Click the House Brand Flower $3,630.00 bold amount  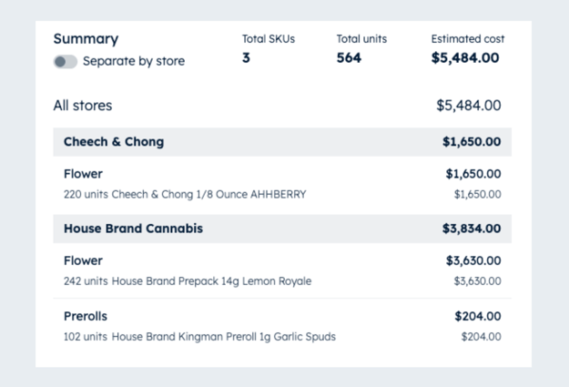click(x=473, y=260)
